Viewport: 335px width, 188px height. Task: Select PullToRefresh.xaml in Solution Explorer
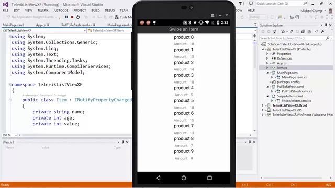point(291,87)
